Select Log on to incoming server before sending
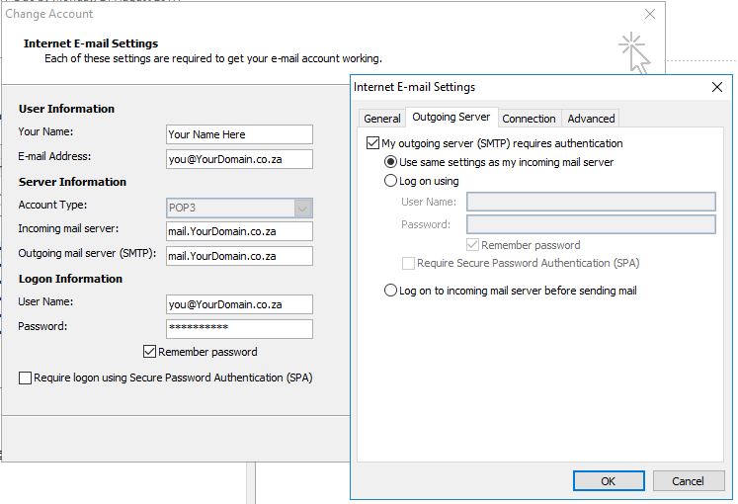The height and width of the screenshot is (504, 738). click(390, 291)
